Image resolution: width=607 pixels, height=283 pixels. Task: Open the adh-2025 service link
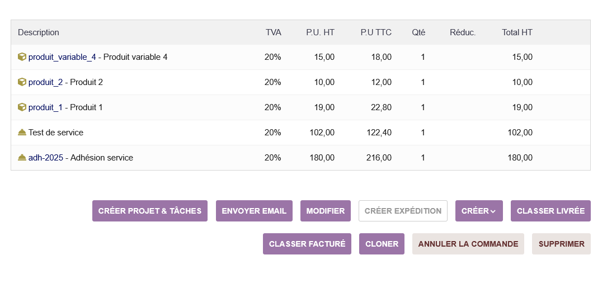[x=45, y=158]
